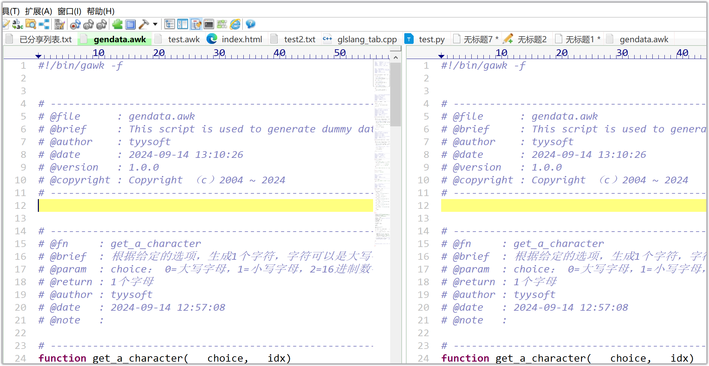This screenshot has width=709, height=366.
Task: Run the macro multiple times
Action: click(x=102, y=24)
